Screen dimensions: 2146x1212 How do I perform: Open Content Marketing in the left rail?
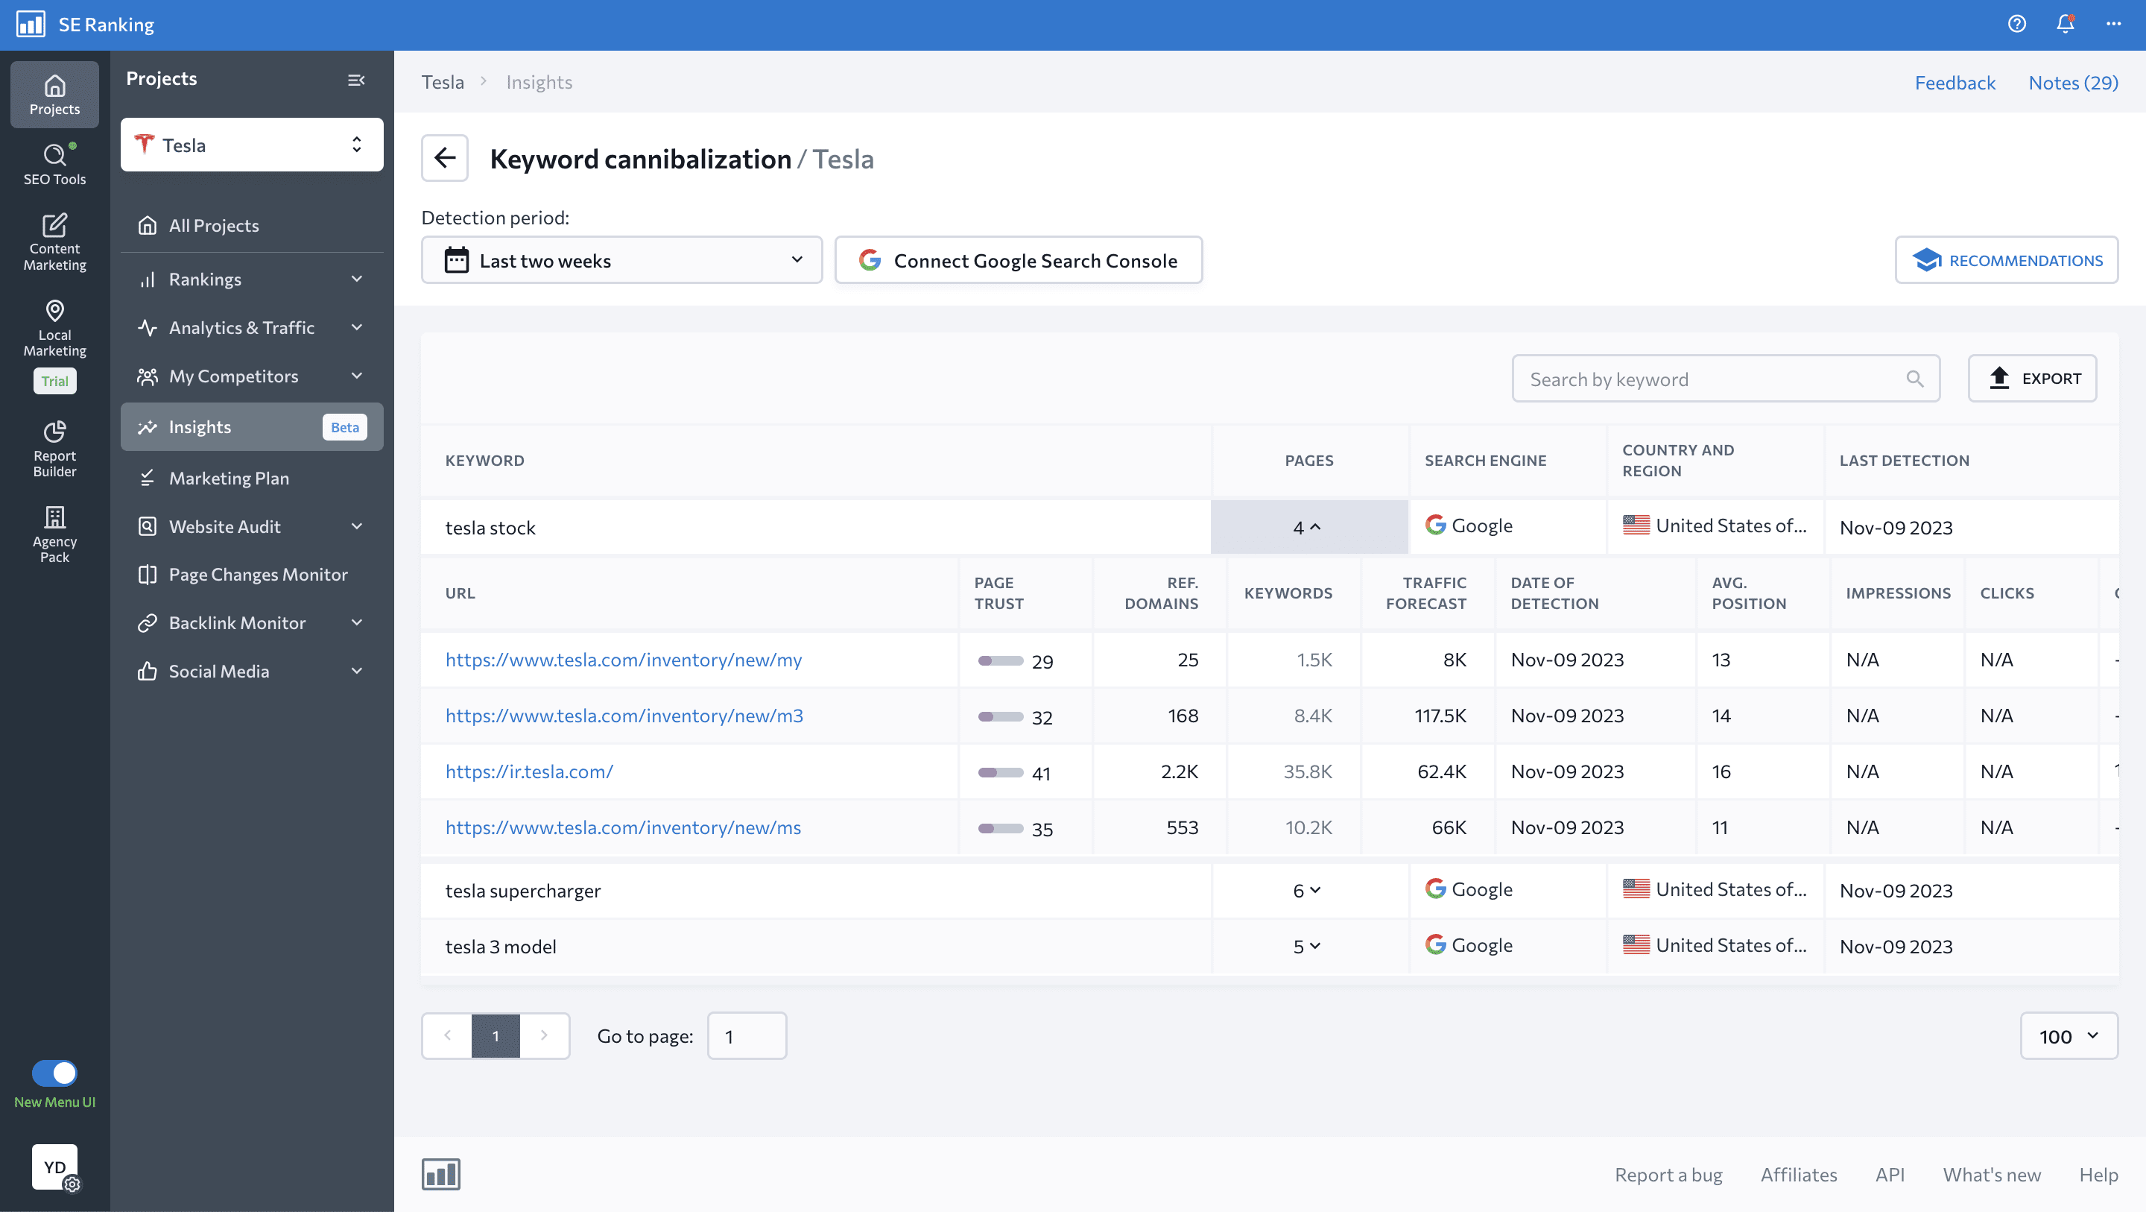click(x=54, y=242)
